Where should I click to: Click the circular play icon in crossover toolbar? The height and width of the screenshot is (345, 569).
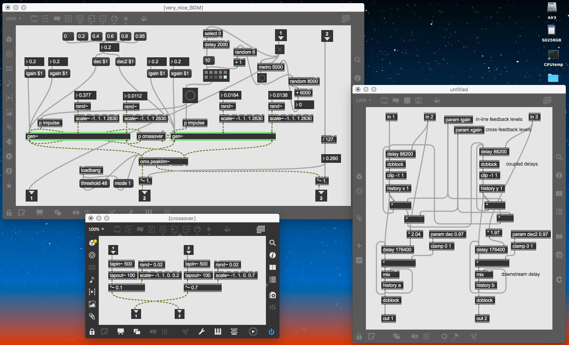click(253, 332)
